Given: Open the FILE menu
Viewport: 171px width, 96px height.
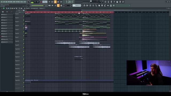Looking at the screenshot, I should click(x=2, y=2).
